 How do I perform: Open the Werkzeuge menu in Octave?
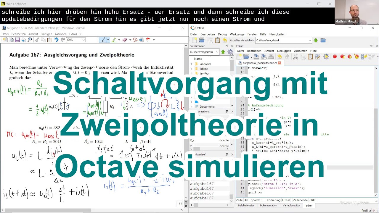237,34
